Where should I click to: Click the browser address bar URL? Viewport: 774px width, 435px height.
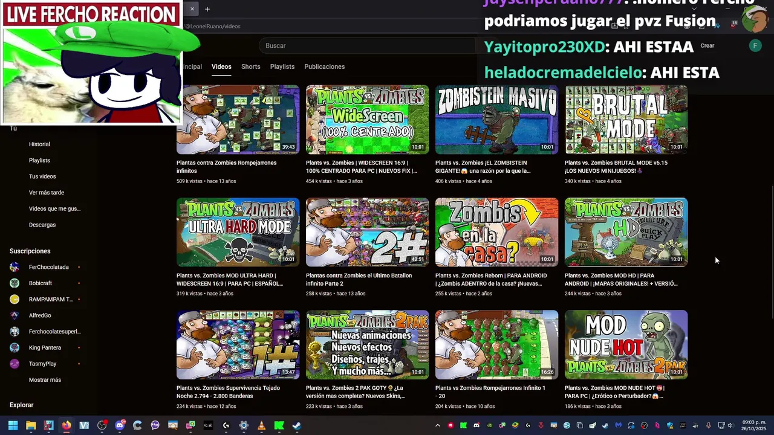click(212, 26)
